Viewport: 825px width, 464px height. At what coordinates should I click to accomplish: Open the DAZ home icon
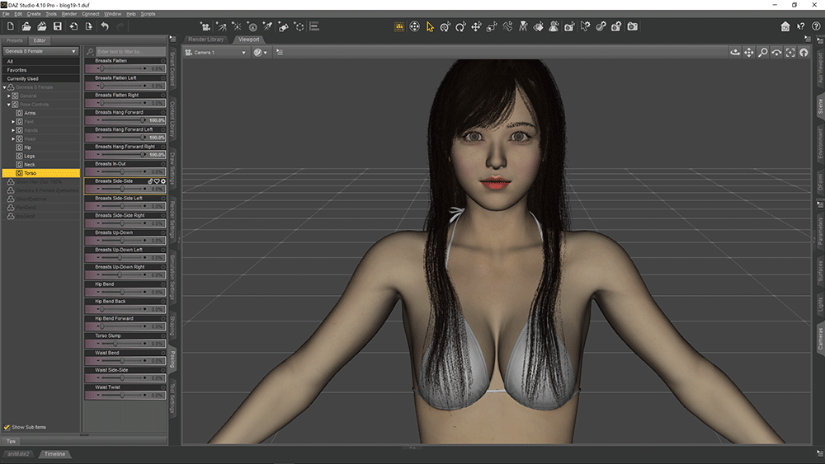click(x=785, y=26)
